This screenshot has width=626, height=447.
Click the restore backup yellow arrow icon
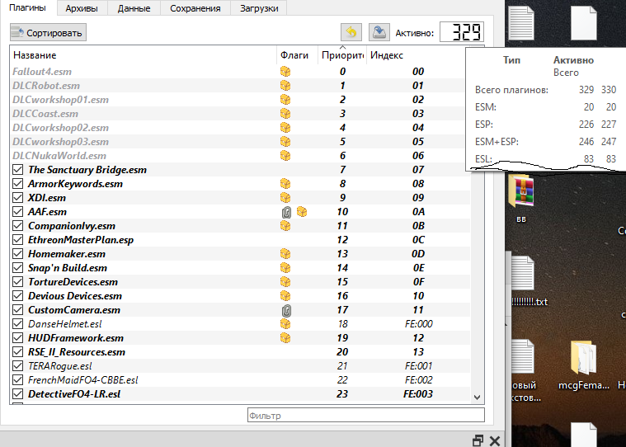pos(351,32)
